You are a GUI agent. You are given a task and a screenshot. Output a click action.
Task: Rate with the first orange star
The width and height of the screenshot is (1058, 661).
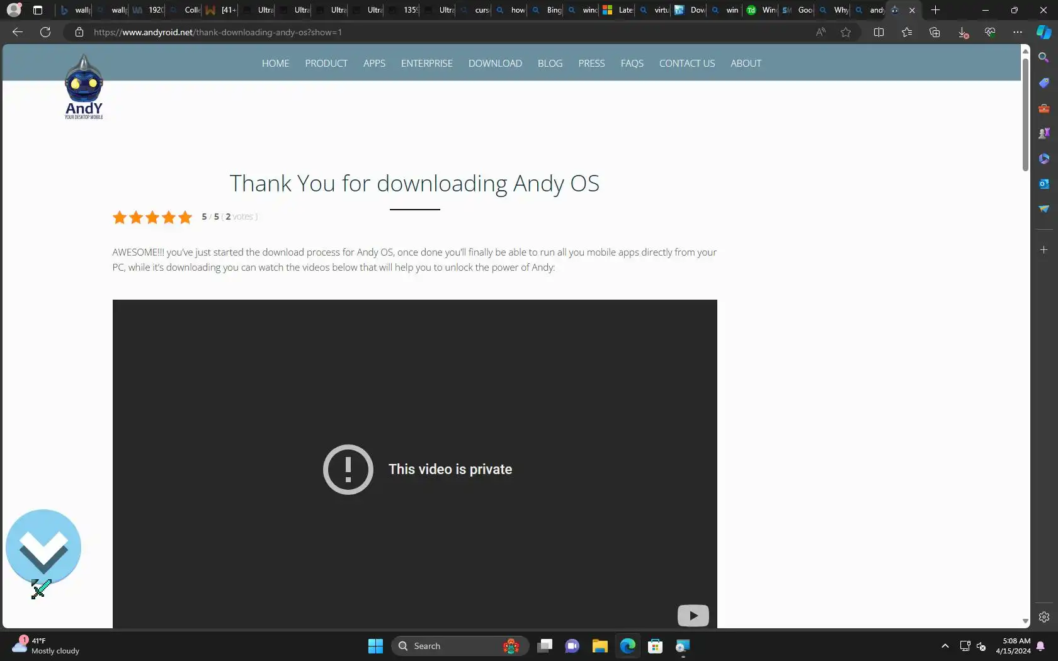[x=120, y=217]
